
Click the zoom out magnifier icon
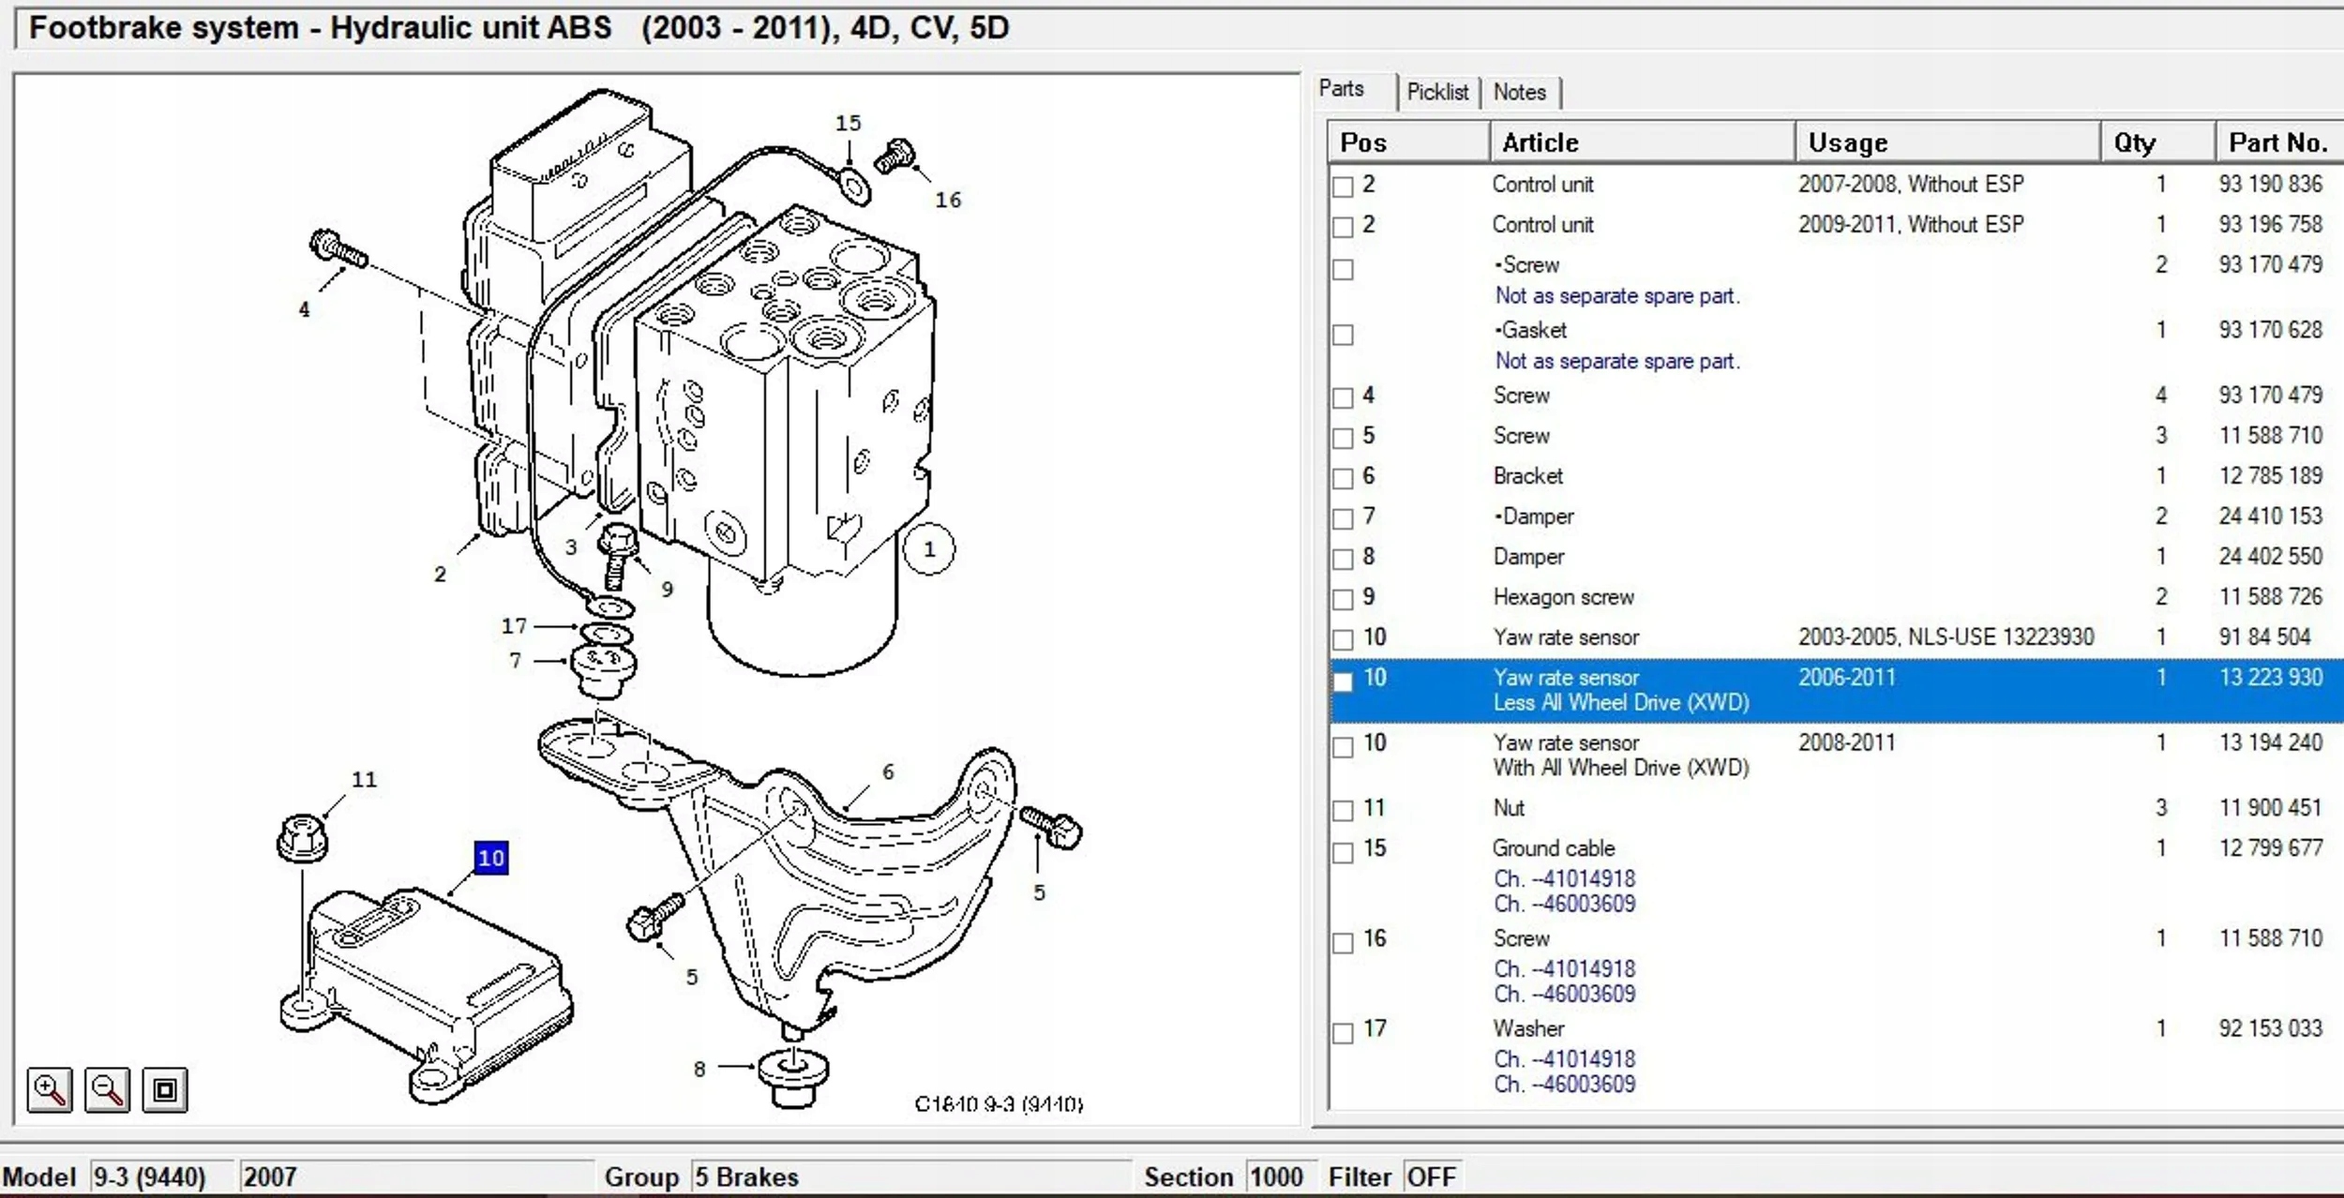(107, 1089)
